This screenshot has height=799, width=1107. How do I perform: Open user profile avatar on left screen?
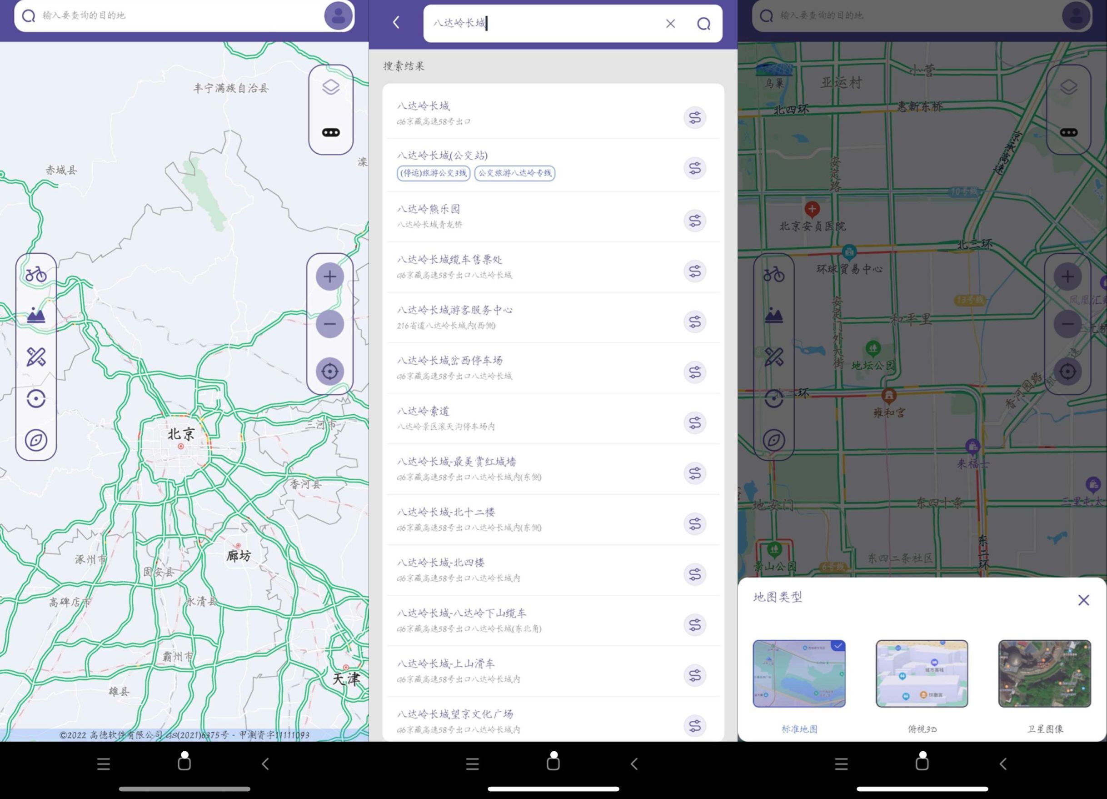tap(338, 15)
